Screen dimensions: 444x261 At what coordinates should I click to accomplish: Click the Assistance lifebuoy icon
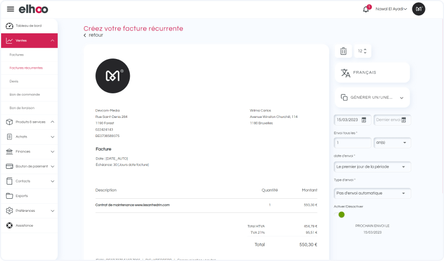[9, 226]
